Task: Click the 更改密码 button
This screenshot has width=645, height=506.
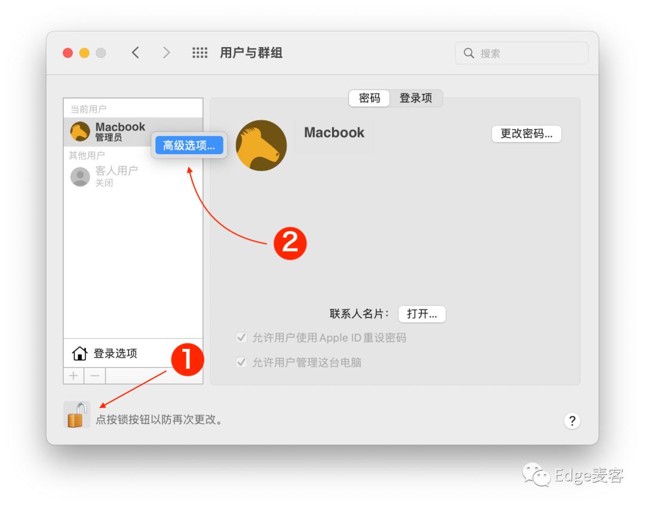Action: [526, 134]
